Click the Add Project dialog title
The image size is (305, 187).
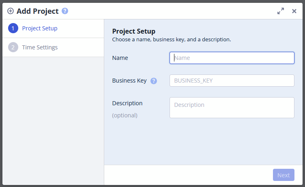pyautogui.click(x=38, y=11)
